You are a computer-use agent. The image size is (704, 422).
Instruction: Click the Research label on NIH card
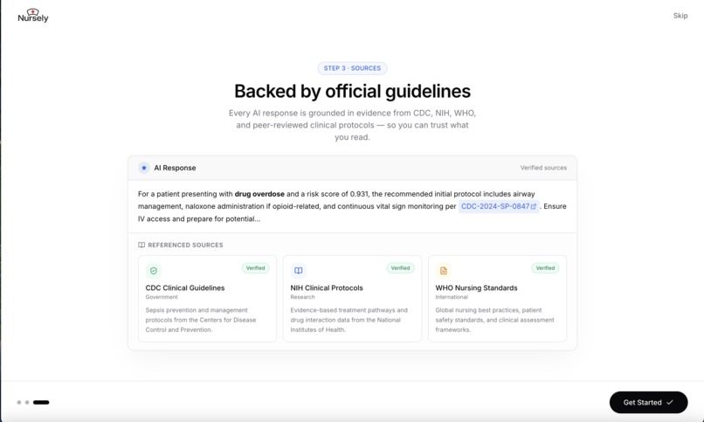(x=302, y=297)
